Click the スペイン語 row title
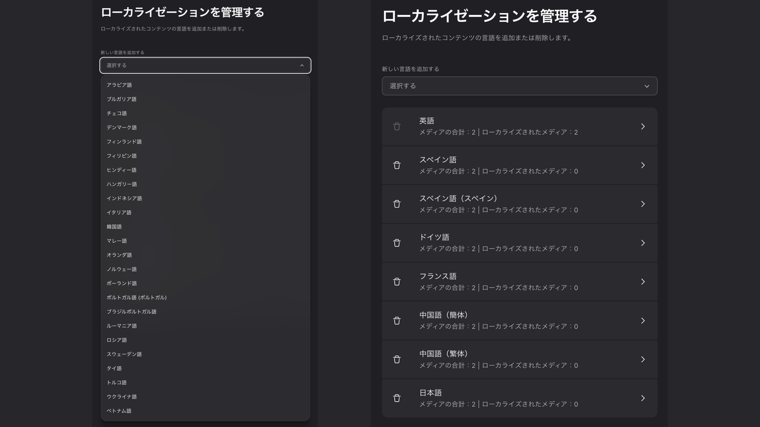Viewport: 760px width, 427px height. tap(438, 160)
